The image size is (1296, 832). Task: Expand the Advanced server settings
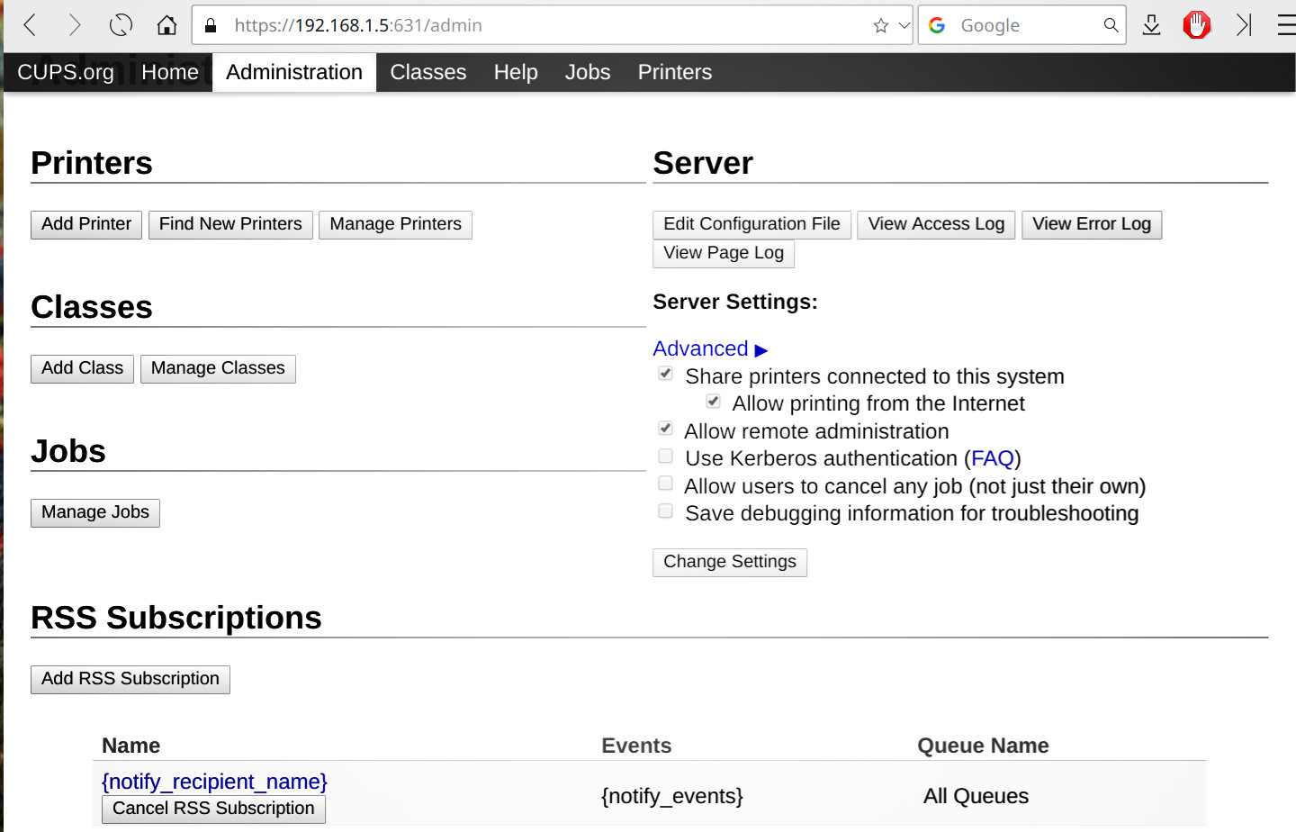pyautogui.click(x=710, y=348)
